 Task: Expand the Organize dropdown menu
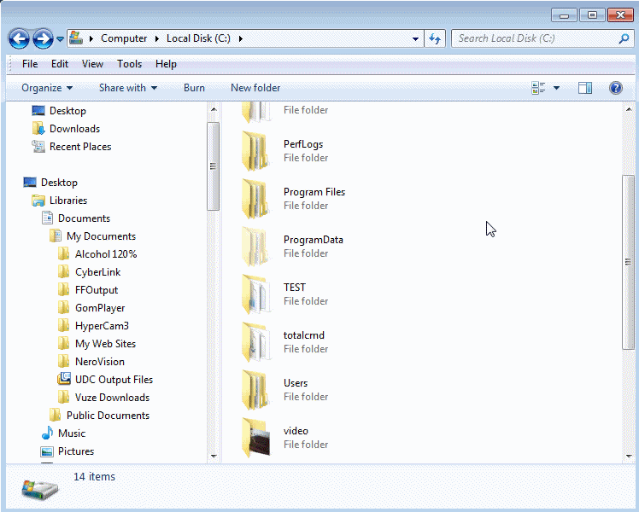(47, 88)
